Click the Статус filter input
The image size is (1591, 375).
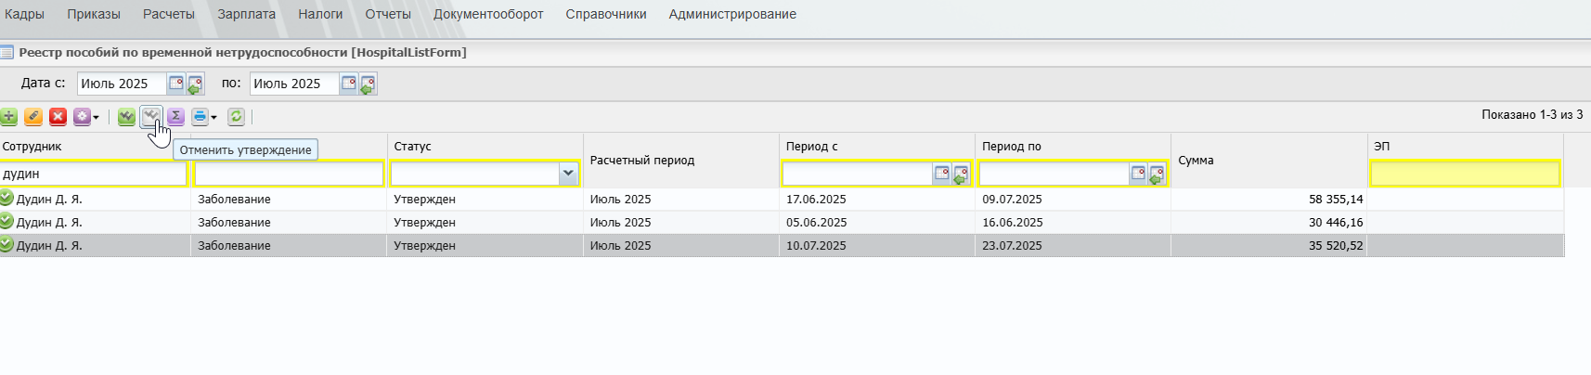point(475,174)
